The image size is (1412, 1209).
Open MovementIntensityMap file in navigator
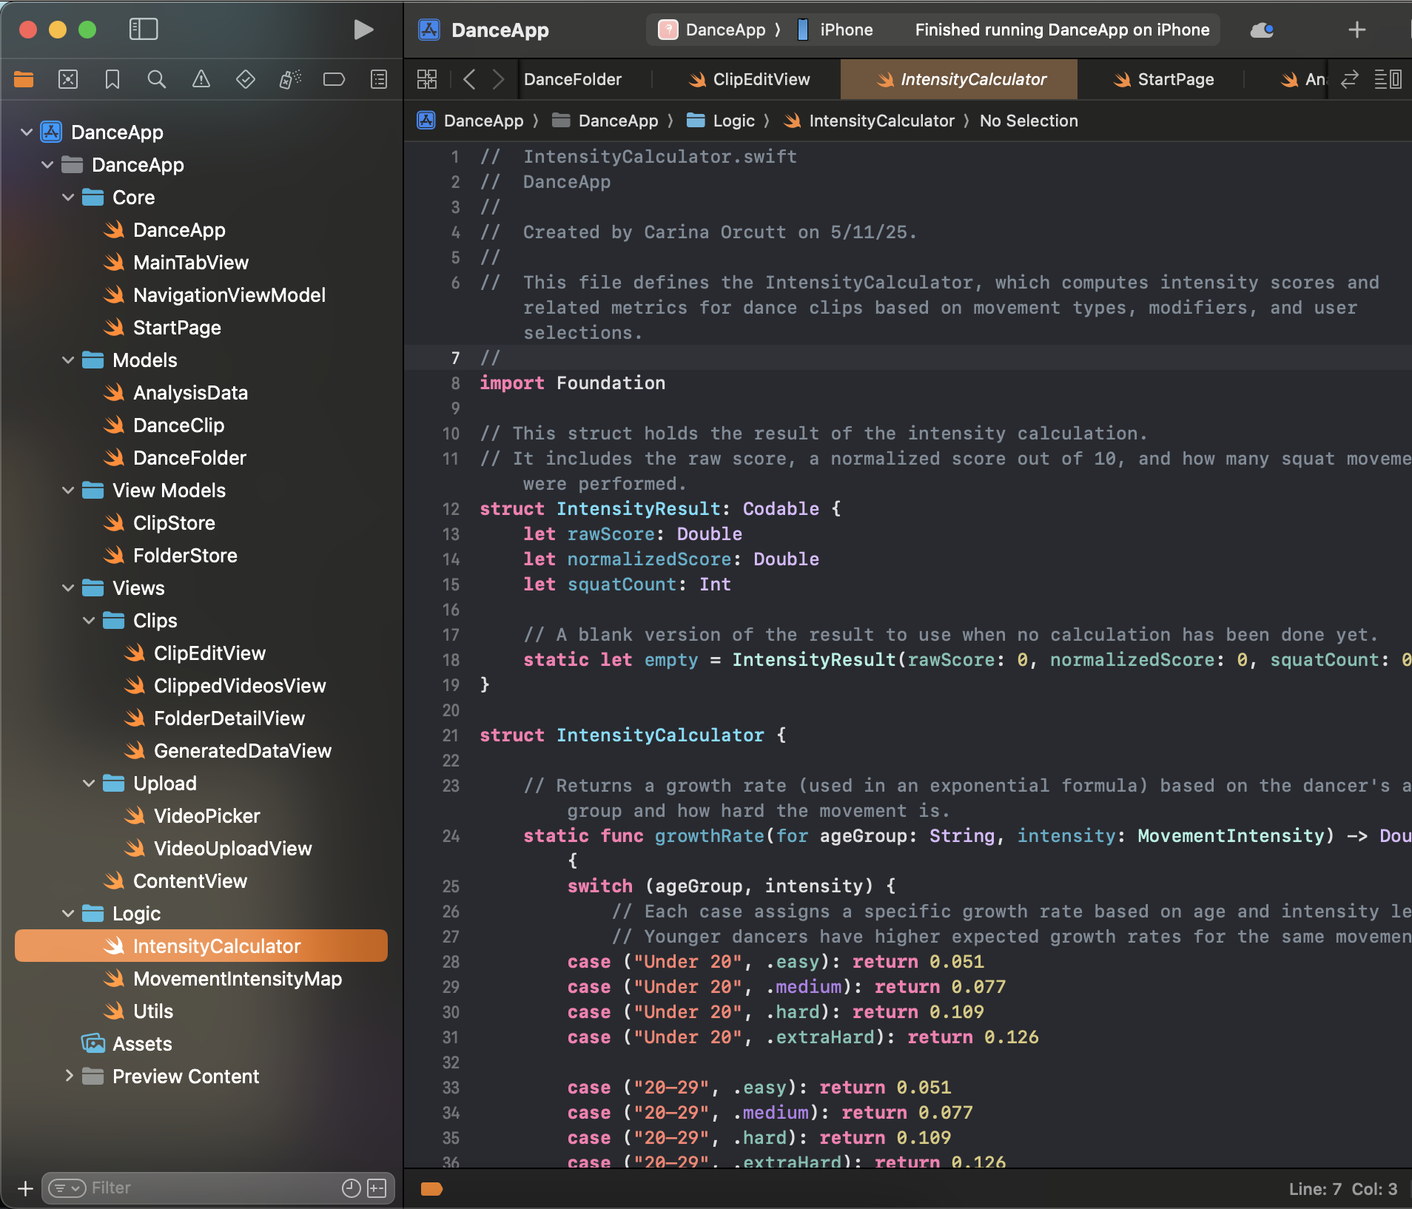point(222,978)
